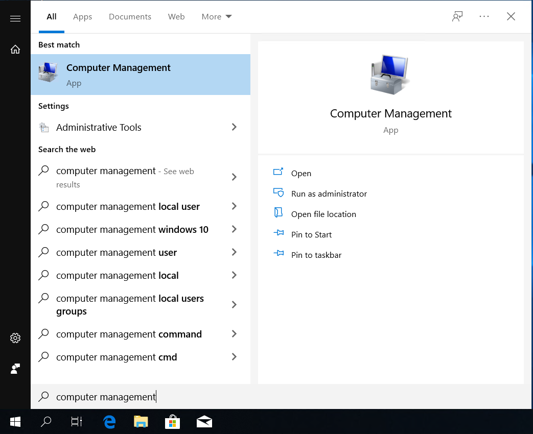Expand the hamburger menu sidebar
This screenshot has height=434, width=533.
[15, 18]
